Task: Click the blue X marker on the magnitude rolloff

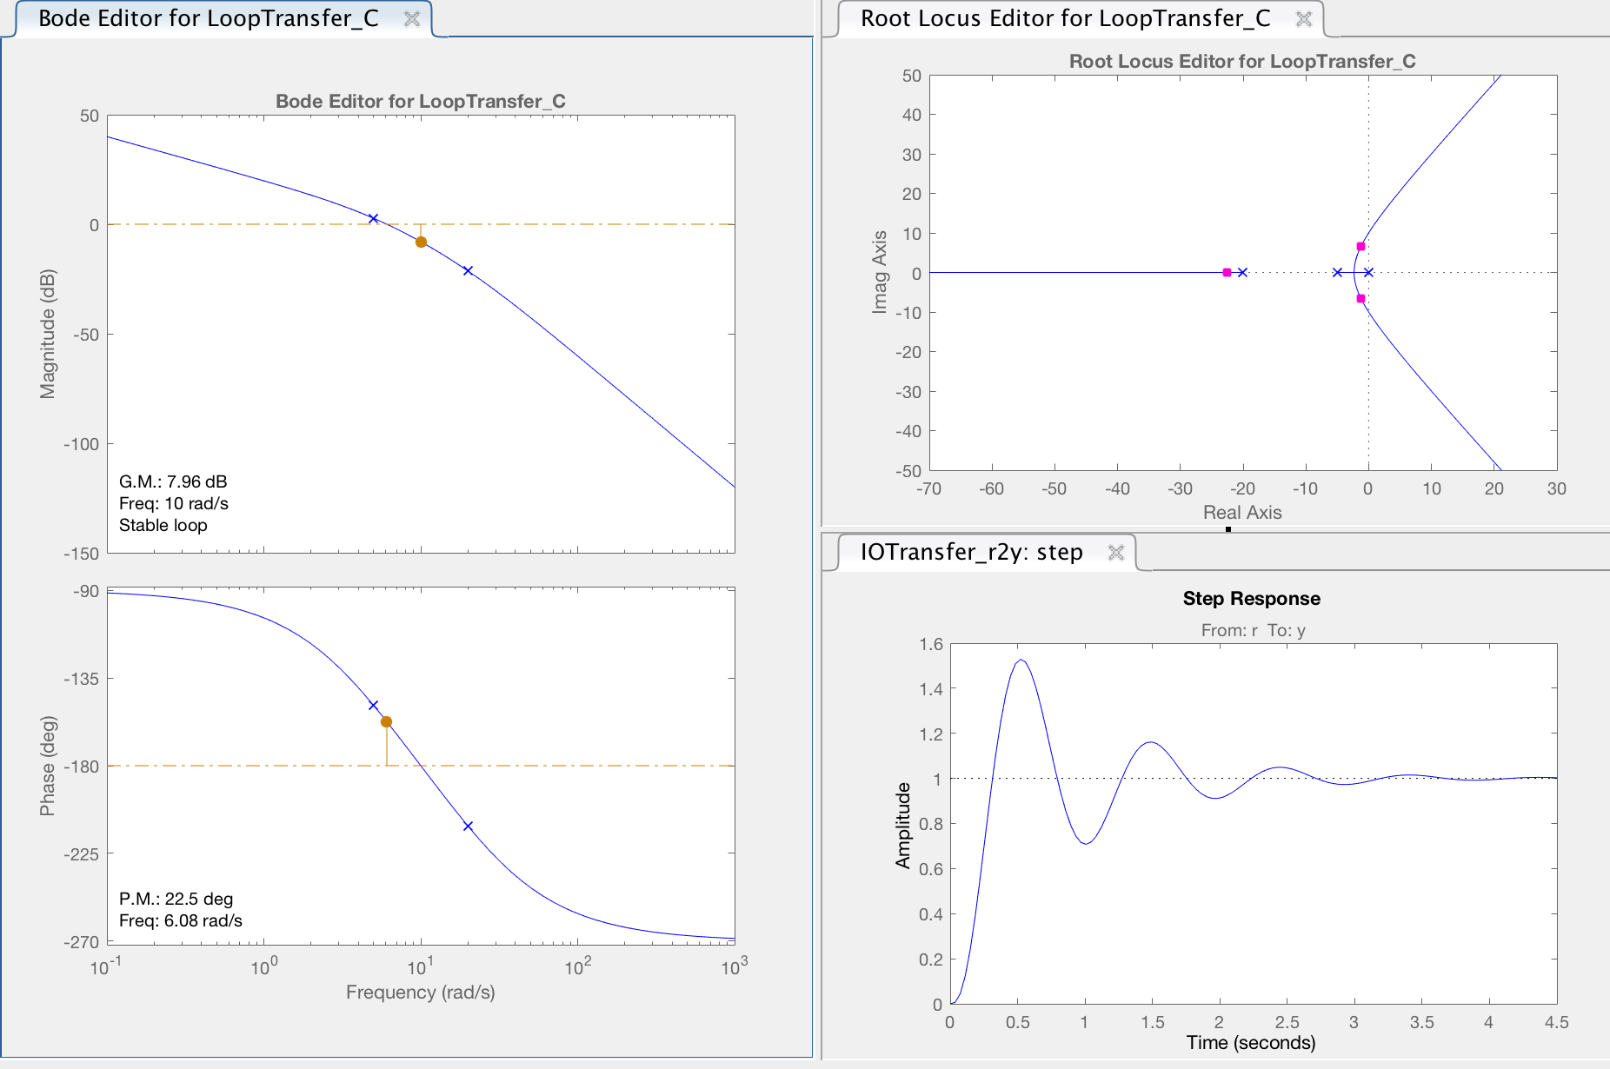Action: pyautogui.click(x=469, y=271)
